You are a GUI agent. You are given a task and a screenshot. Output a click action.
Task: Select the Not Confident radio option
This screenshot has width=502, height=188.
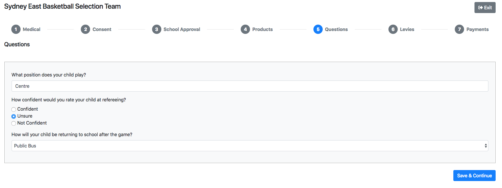click(x=14, y=123)
